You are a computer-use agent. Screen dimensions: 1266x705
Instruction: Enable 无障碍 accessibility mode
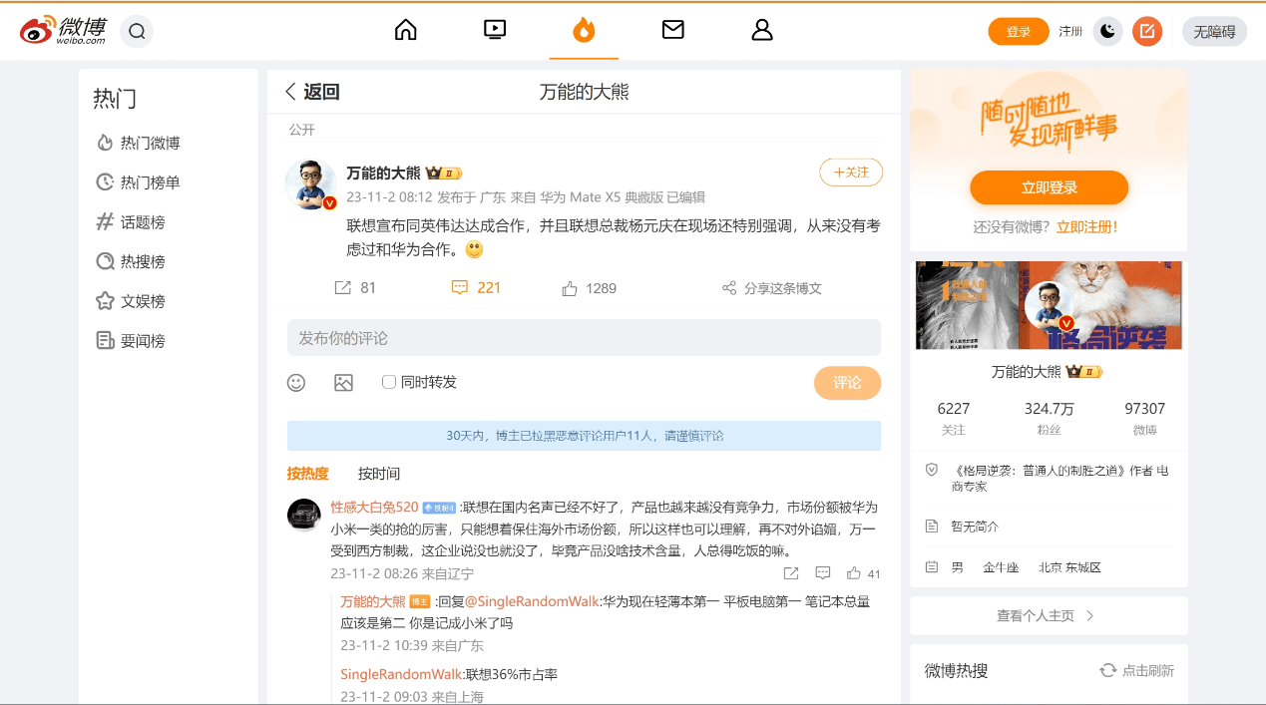pyautogui.click(x=1214, y=32)
